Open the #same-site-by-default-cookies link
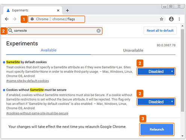The height and width of the screenshot is (140, 186). 27,81
